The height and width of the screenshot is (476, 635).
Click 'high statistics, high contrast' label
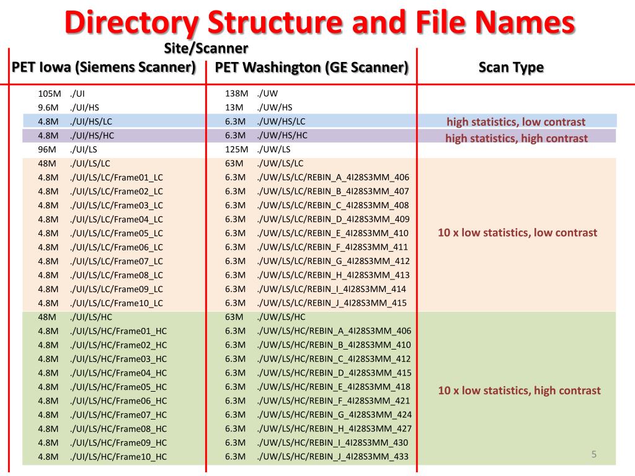coord(517,138)
